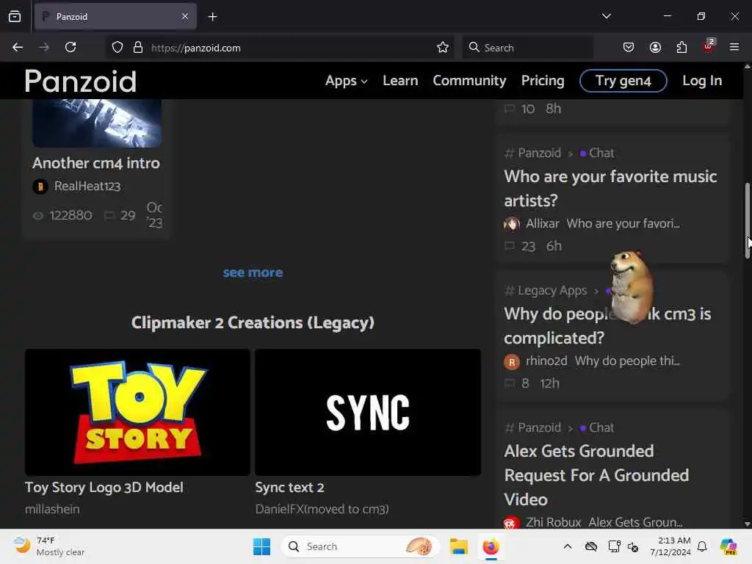Open the Firefox application menu

coord(734,47)
